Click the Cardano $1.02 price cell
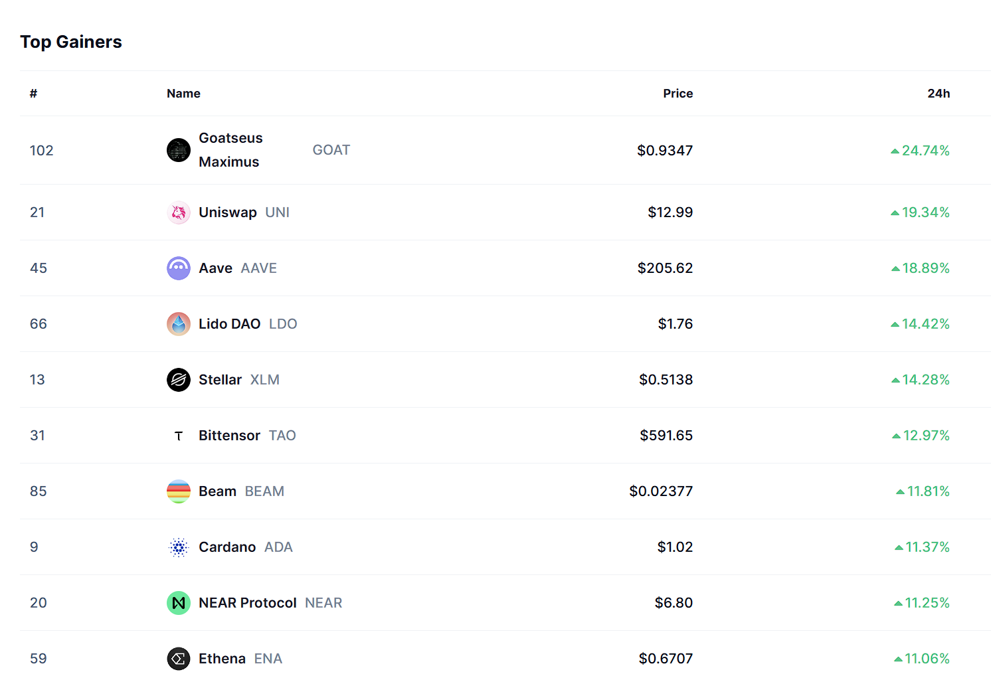Screen dimensions: 991x682 [x=675, y=547]
